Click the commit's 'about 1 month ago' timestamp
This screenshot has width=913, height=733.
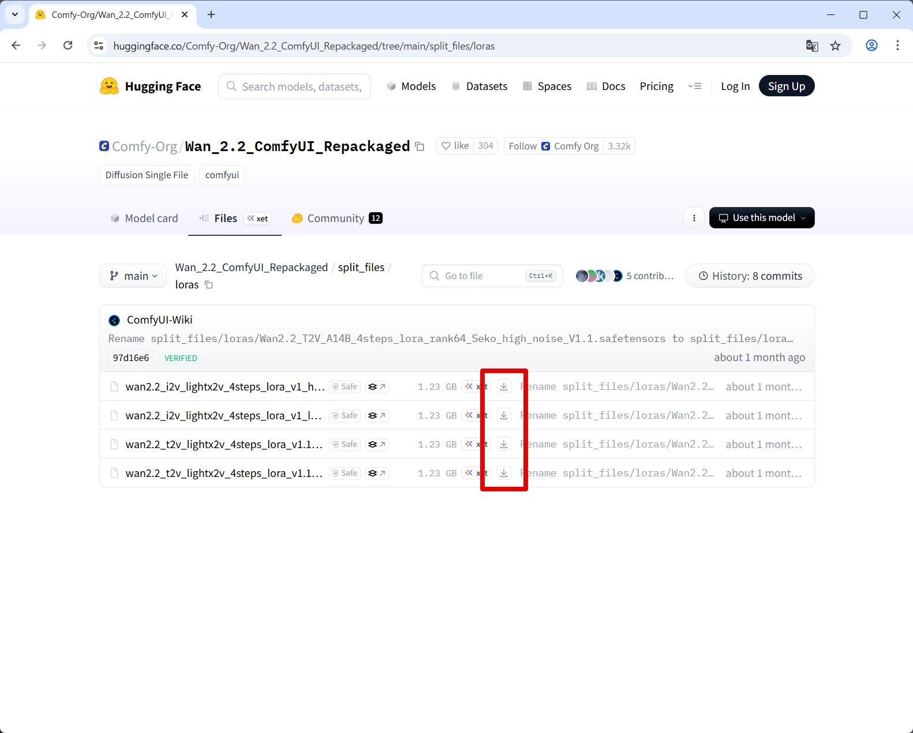pyautogui.click(x=759, y=357)
